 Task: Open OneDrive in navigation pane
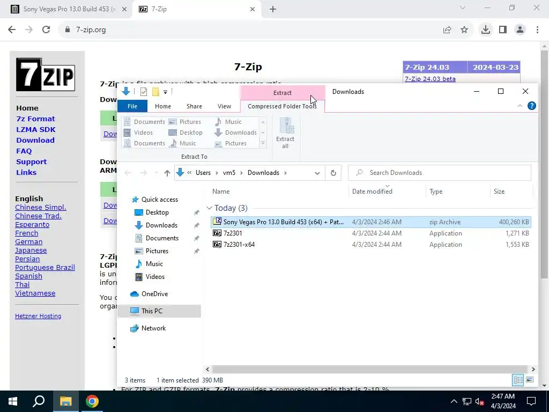154,294
